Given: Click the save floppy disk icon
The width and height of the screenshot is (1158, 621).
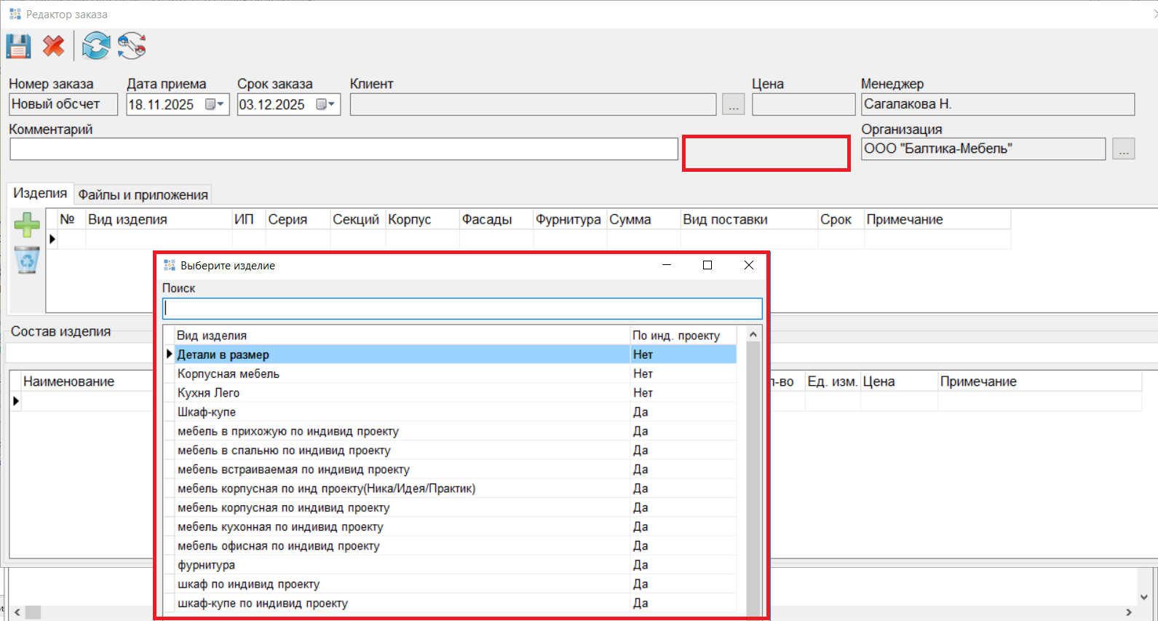Looking at the screenshot, I should pos(18,47).
